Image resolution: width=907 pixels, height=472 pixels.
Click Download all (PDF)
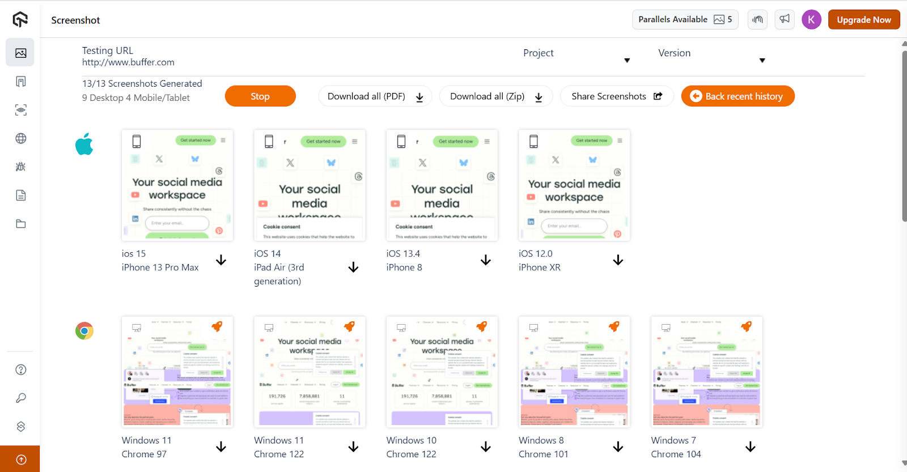pyautogui.click(x=375, y=96)
